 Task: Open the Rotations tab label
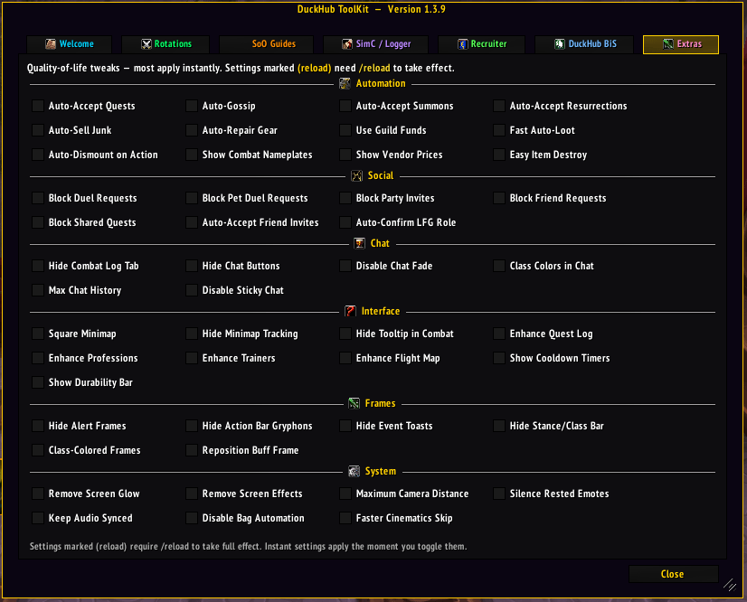[173, 44]
